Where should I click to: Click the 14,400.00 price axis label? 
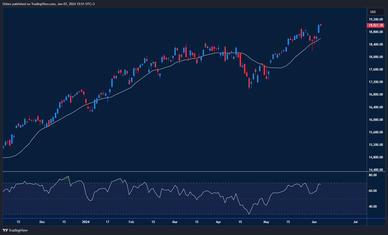376,170
